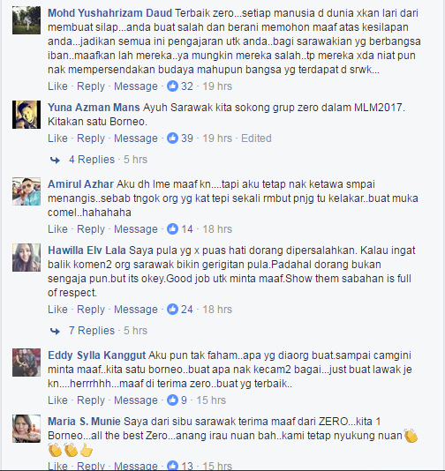Open the 32 likes reaction icon on Mohd's comment
Screen dimensions: 445x471
click(x=172, y=86)
